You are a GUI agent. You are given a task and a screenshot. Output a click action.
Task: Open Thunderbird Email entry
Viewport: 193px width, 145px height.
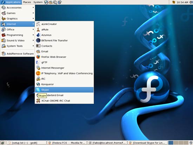(x=64, y=95)
